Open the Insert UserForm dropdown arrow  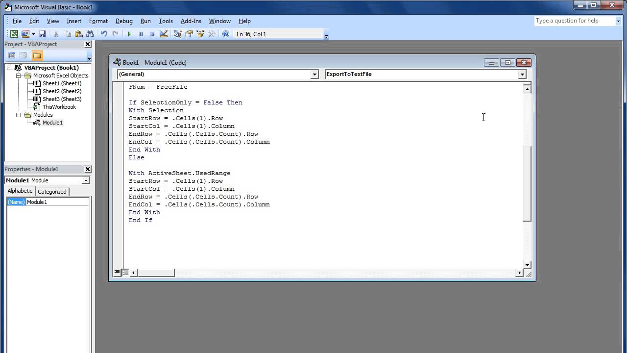(x=33, y=34)
